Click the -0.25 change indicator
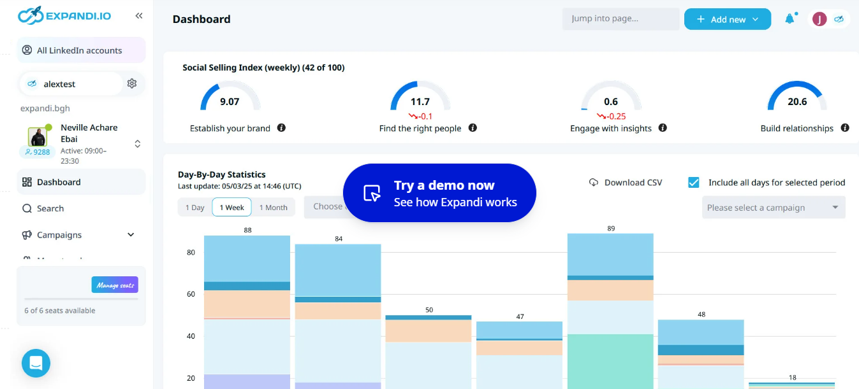Viewport: 859px width, 389px height. click(612, 117)
